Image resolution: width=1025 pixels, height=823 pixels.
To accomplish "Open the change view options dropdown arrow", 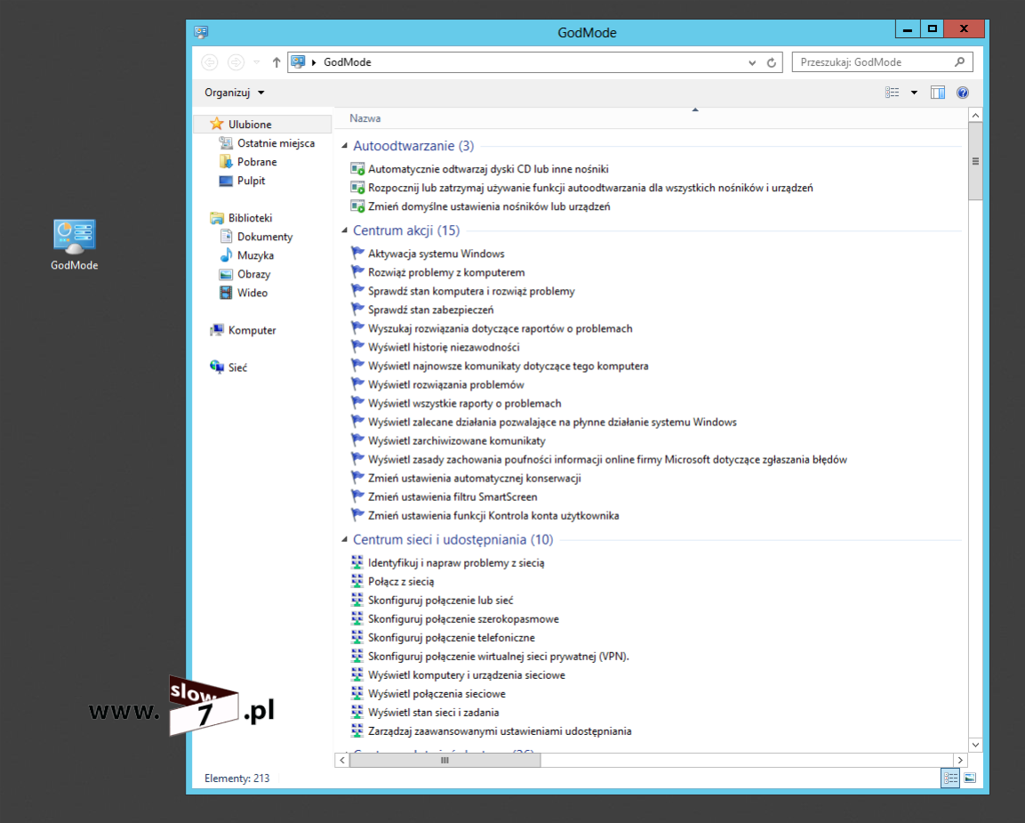I will (x=913, y=93).
